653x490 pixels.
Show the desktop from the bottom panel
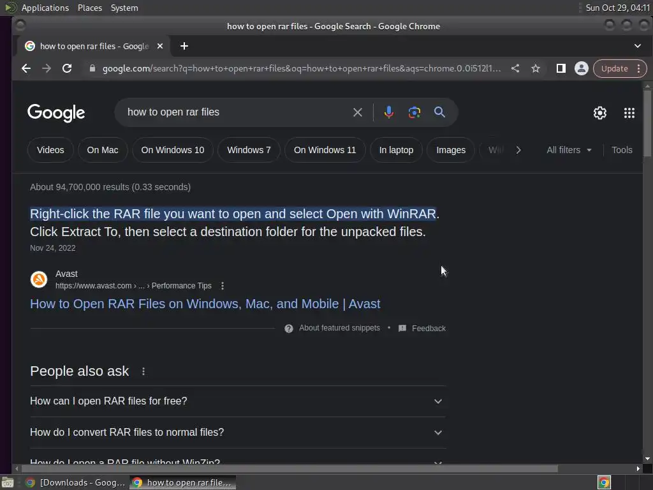[7, 482]
